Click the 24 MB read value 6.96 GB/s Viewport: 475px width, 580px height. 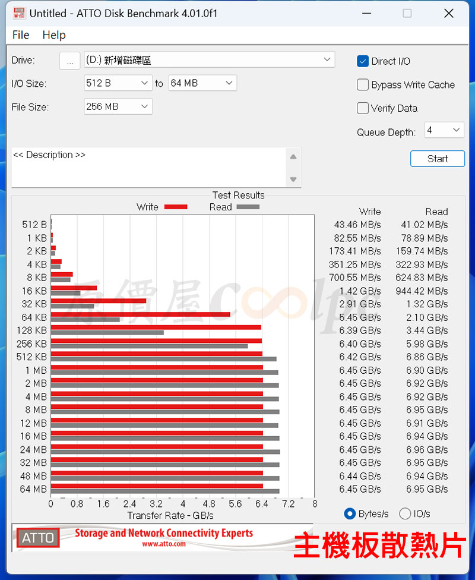pyautogui.click(x=427, y=450)
